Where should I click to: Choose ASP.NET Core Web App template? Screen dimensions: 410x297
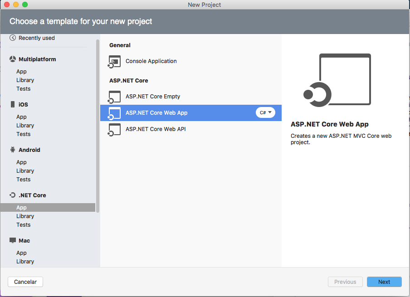tap(191, 113)
